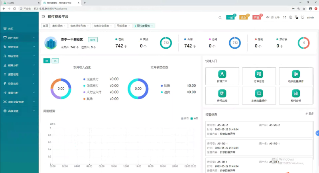Switch chart view to 电 (electricity)
The width and height of the screenshot is (319, 173).
[46, 61]
